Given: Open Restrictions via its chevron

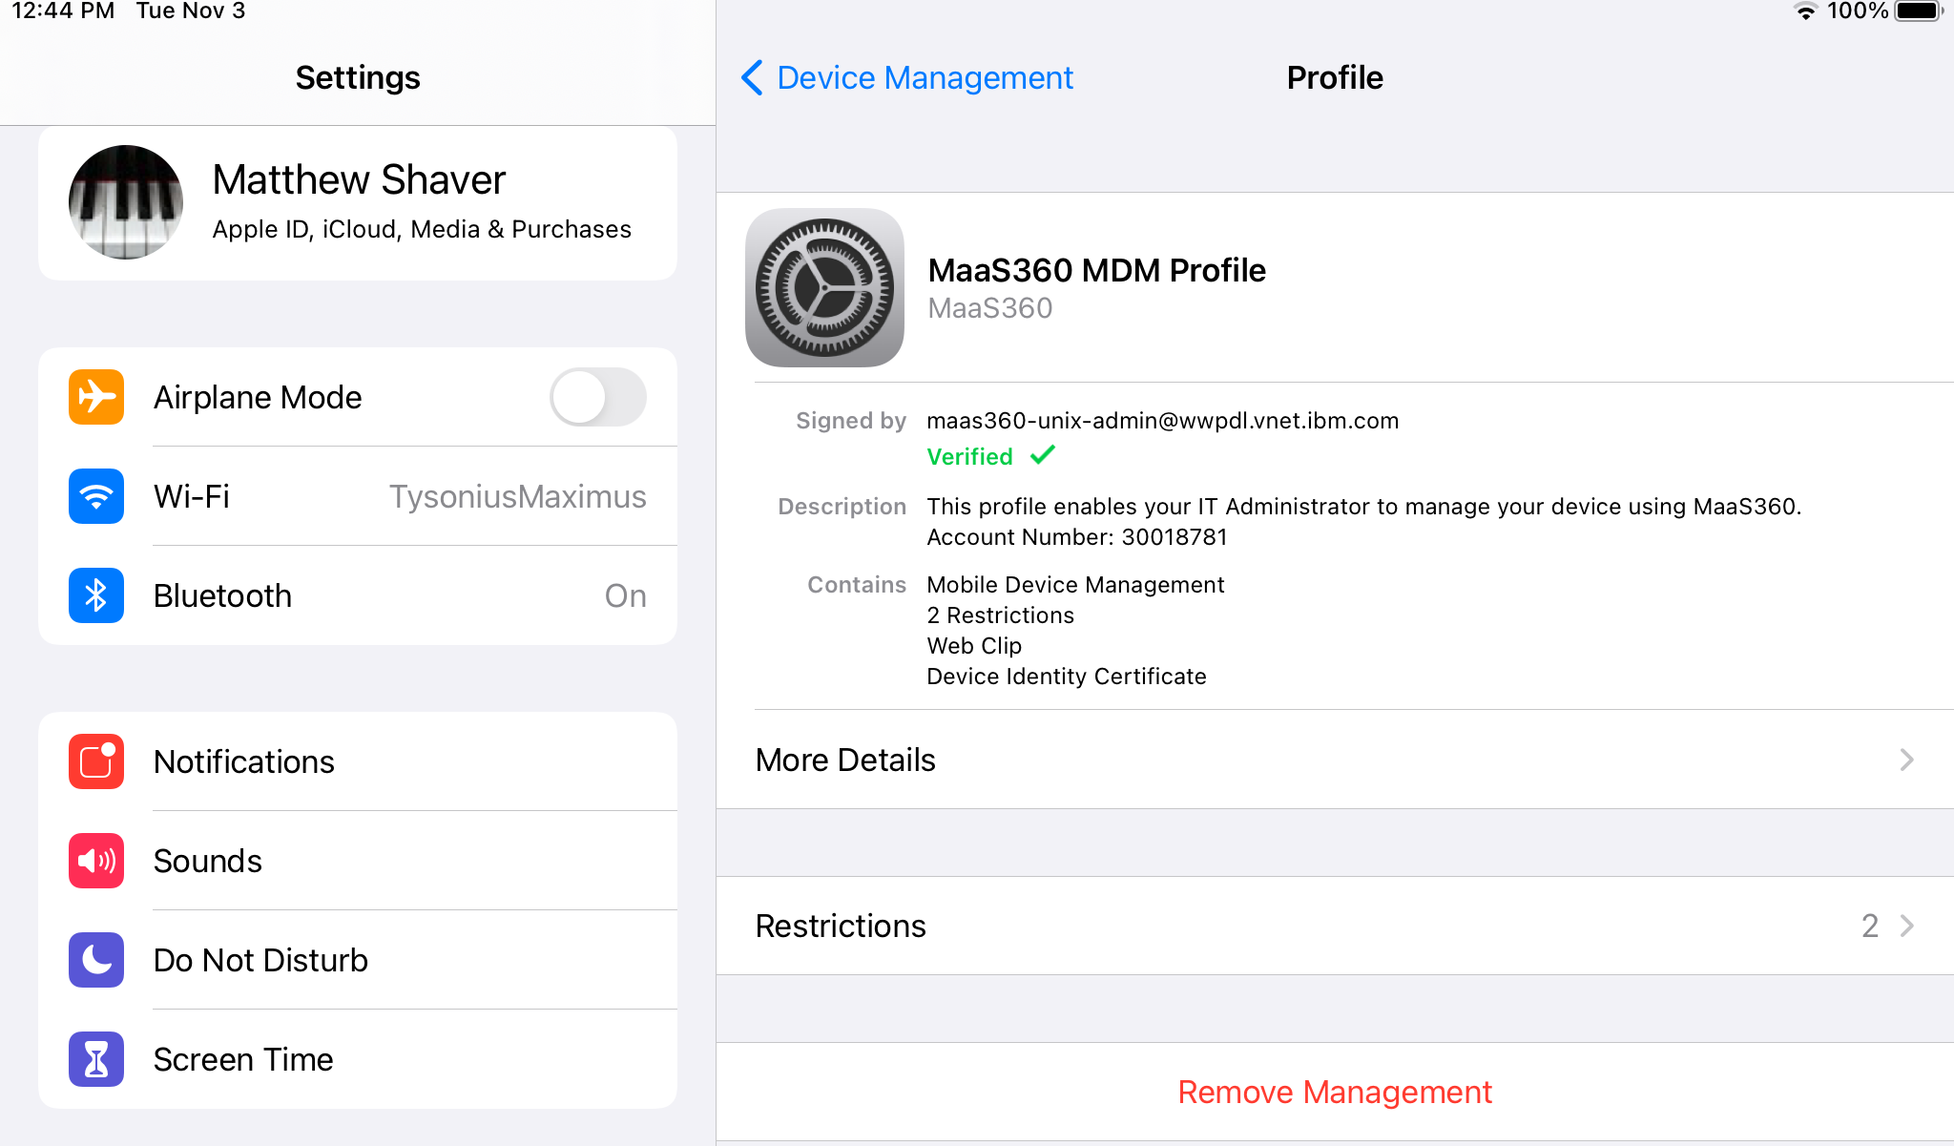Looking at the screenshot, I should coord(1906,926).
